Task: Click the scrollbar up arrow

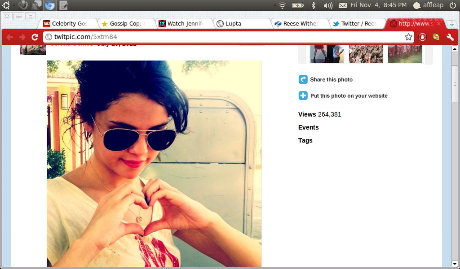Action: tap(455, 48)
